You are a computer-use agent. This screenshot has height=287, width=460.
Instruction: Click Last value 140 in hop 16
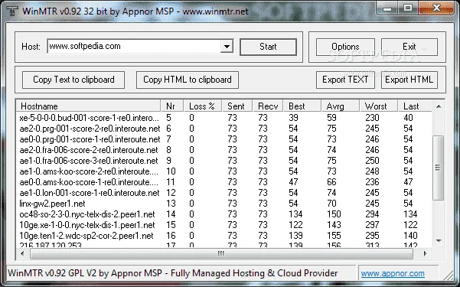pyautogui.click(x=410, y=236)
